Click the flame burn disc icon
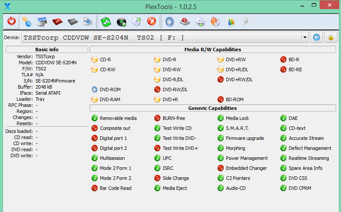The width and height of the screenshot is (341, 212). [215, 22]
